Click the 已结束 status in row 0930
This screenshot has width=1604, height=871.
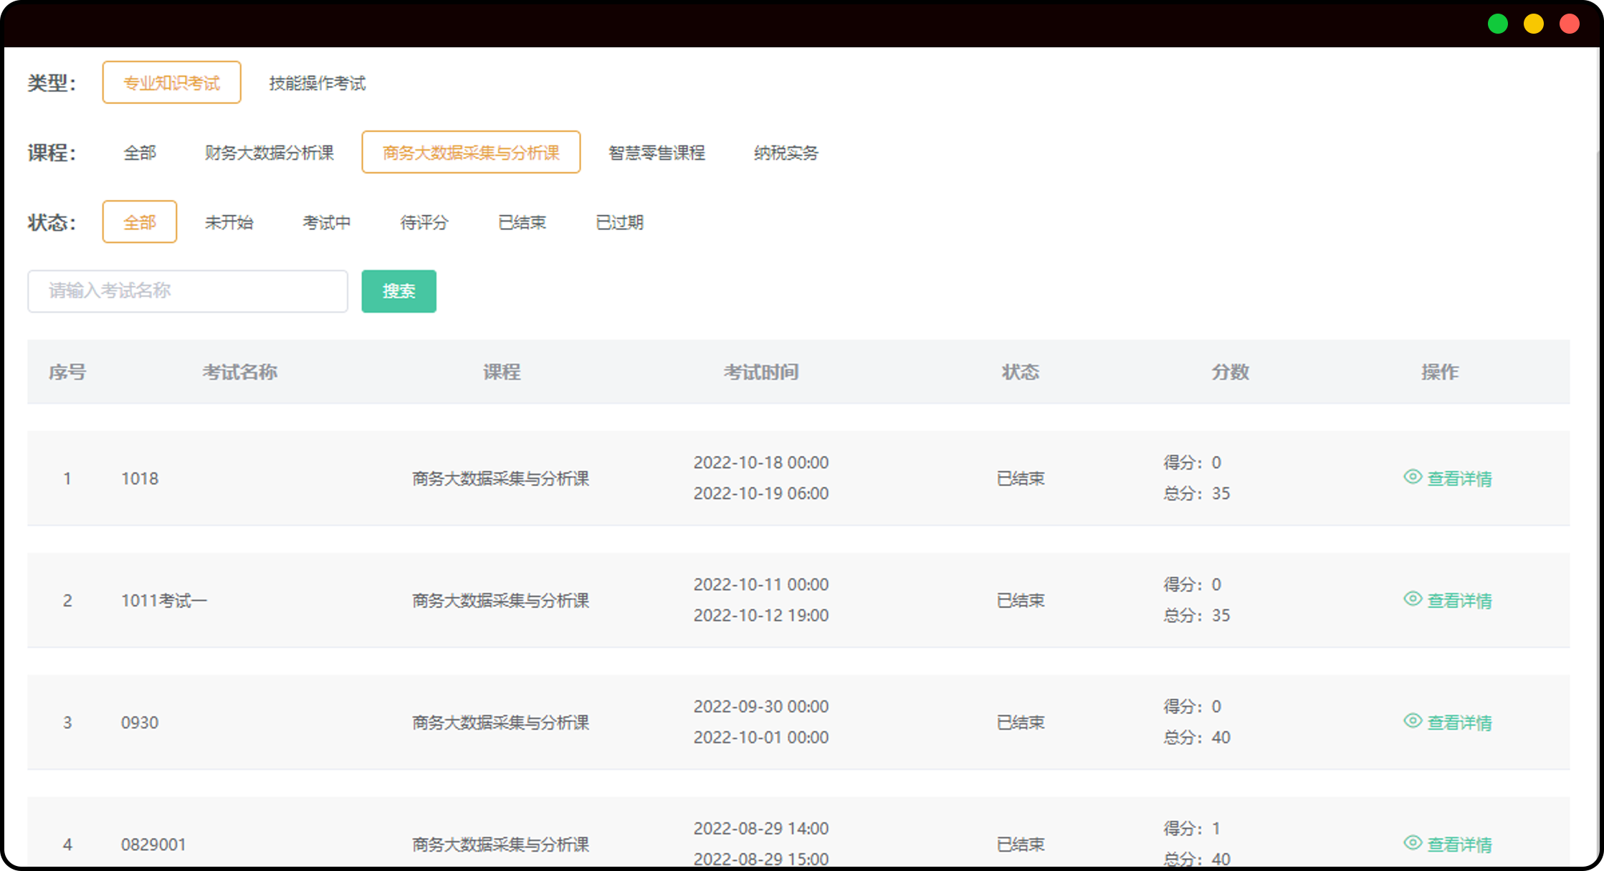[x=1021, y=722]
